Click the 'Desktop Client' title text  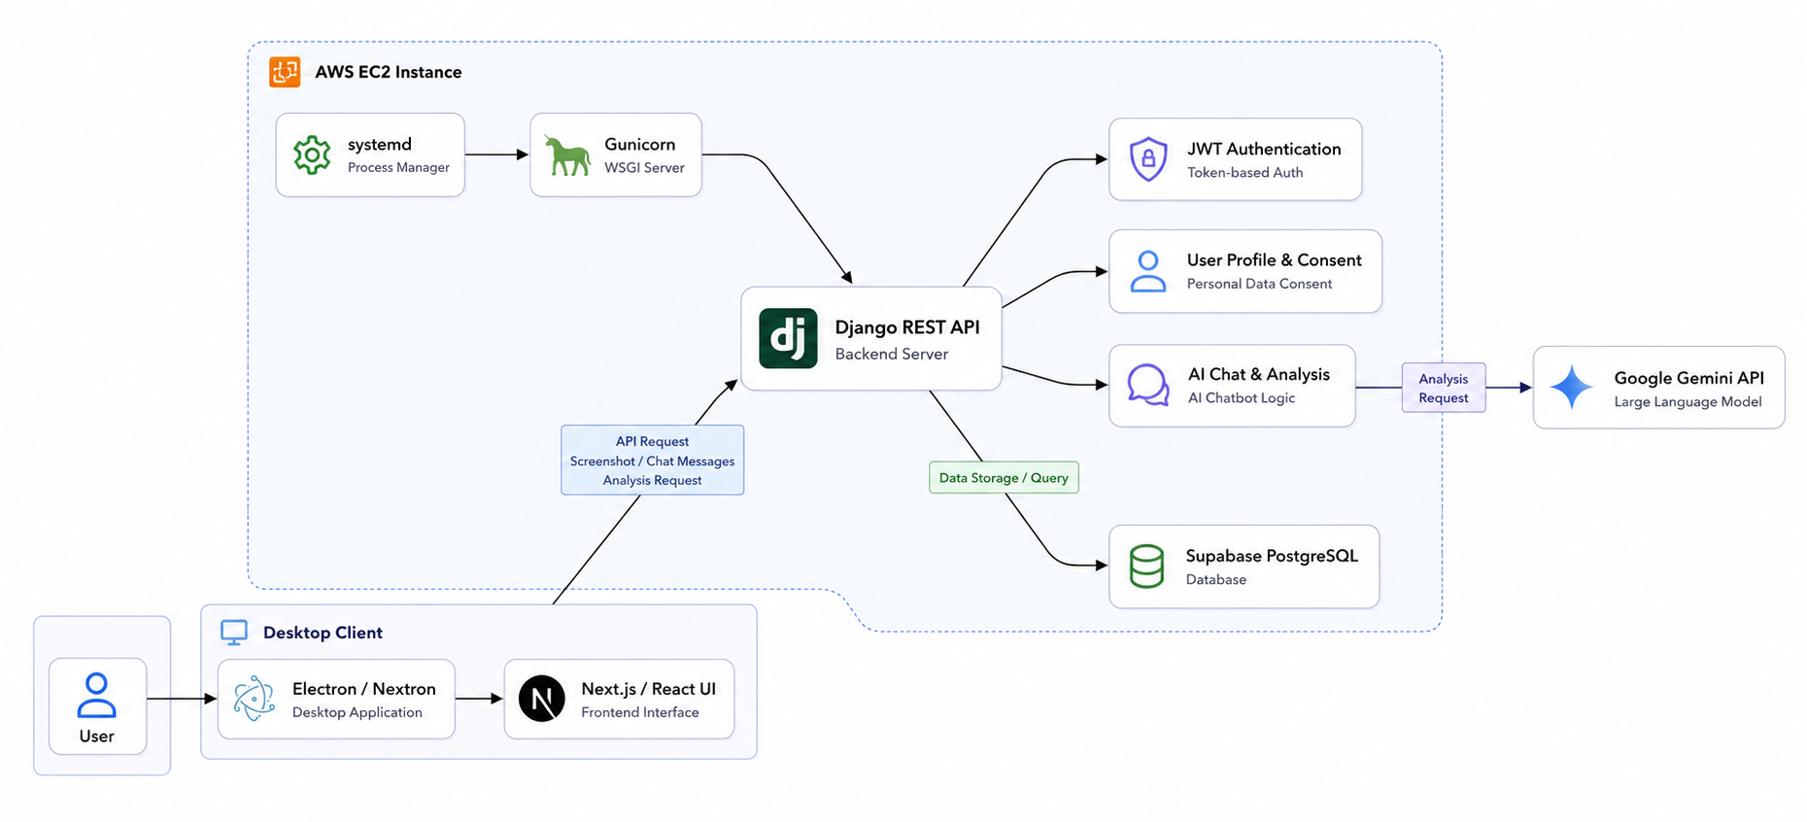(323, 633)
